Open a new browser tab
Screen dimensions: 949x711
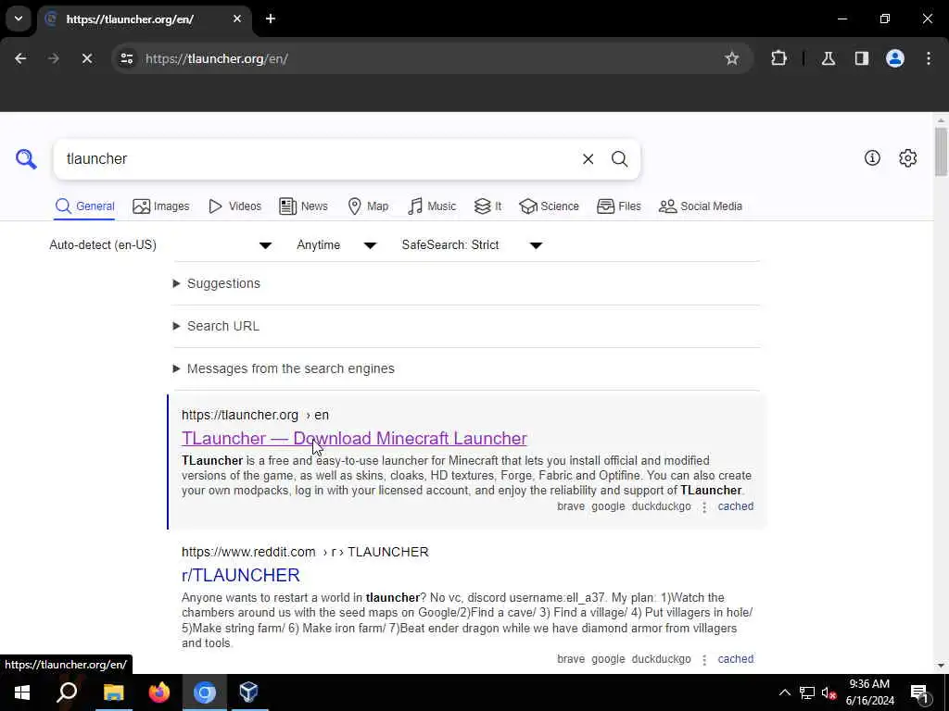coord(270,19)
